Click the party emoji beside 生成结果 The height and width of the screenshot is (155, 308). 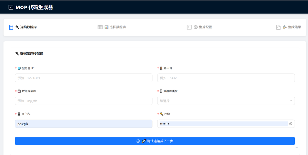pos(285,27)
